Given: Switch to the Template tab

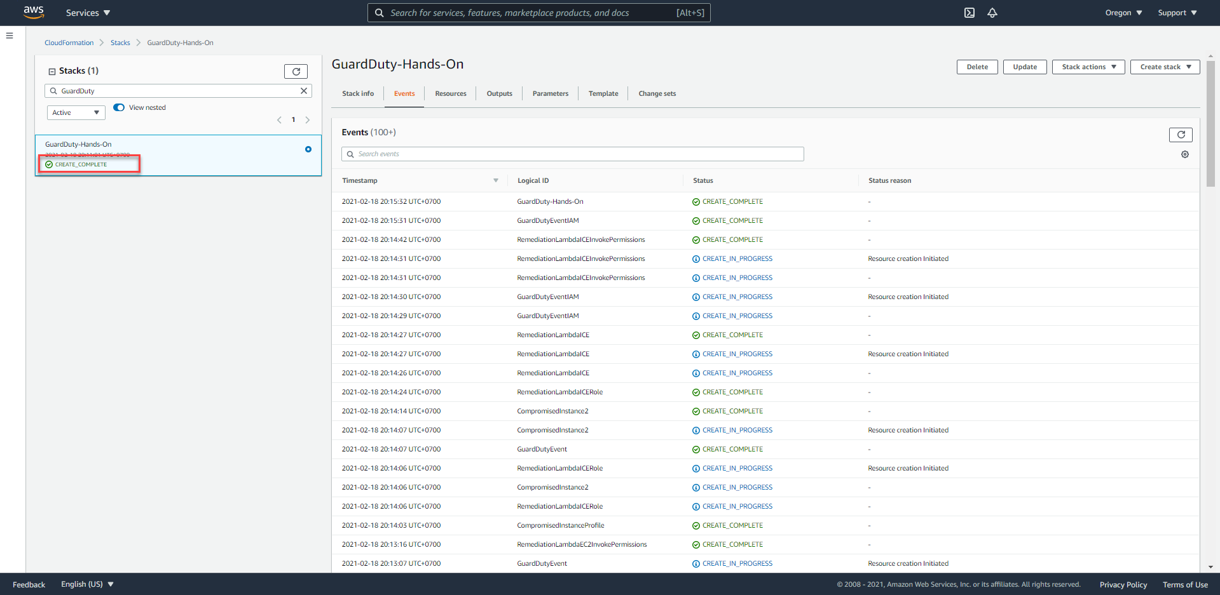Looking at the screenshot, I should (603, 93).
